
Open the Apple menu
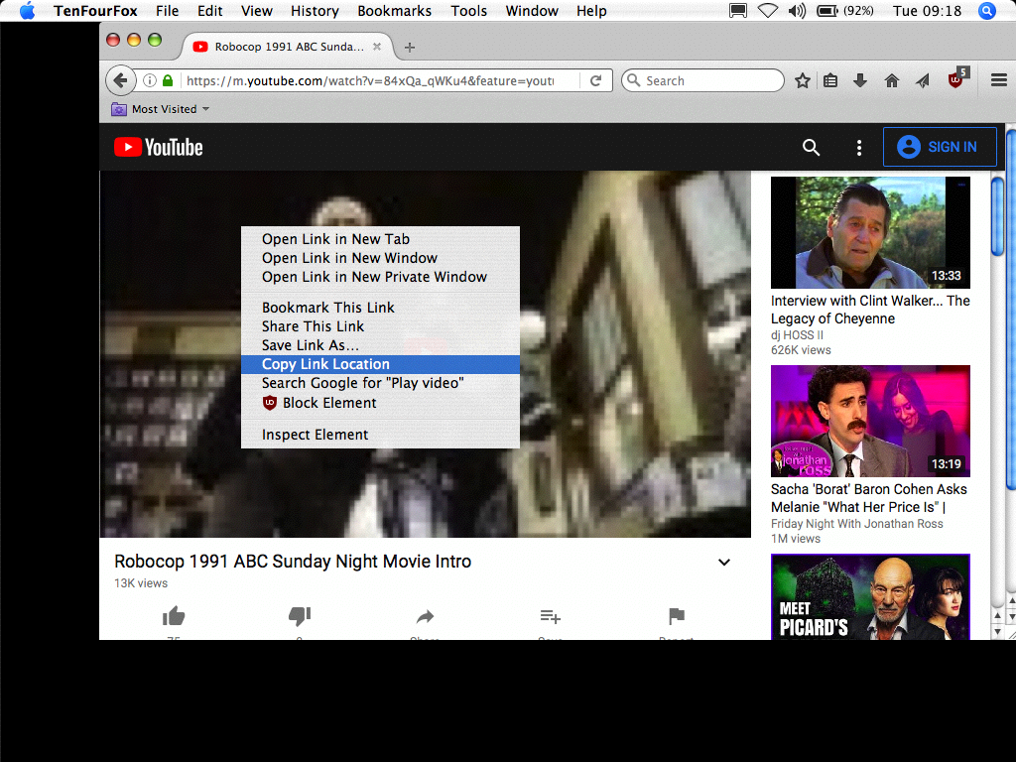27,11
